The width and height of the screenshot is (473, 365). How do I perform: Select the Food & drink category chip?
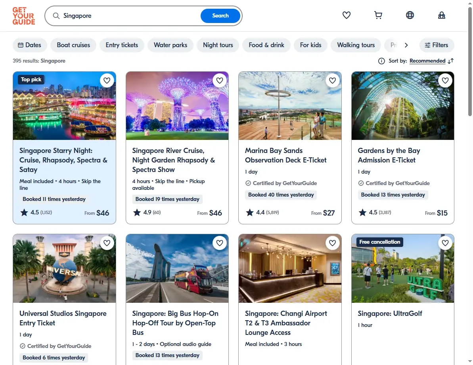[x=266, y=45]
